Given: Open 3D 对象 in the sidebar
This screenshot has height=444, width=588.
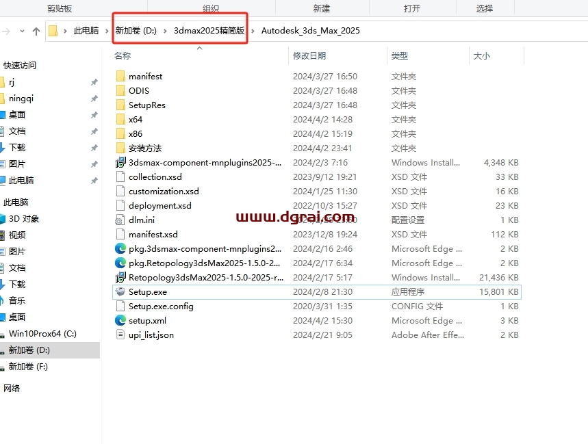Looking at the screenshot, I should (x=24, y=219).
